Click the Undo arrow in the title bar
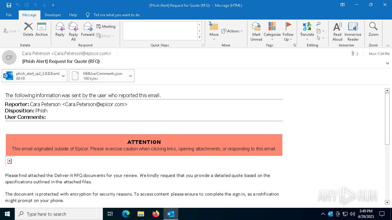This screenshot has width=392, height=220. click(x=18, y=5)
